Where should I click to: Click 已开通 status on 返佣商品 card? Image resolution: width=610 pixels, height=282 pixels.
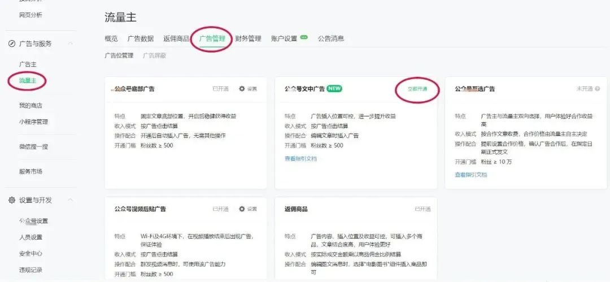pyautogui.click(x=422, y=209)
